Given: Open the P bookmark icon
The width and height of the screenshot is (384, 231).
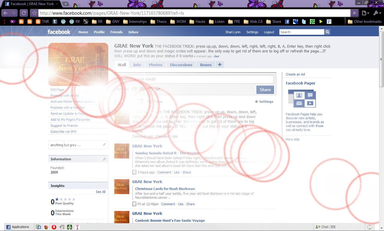Looking at the screenshot, I should pos(329,22).
